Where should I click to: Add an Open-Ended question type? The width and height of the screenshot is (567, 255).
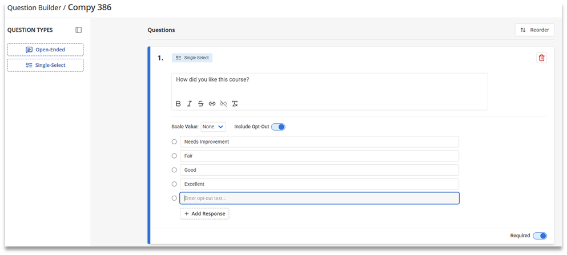tap(45, 50)
